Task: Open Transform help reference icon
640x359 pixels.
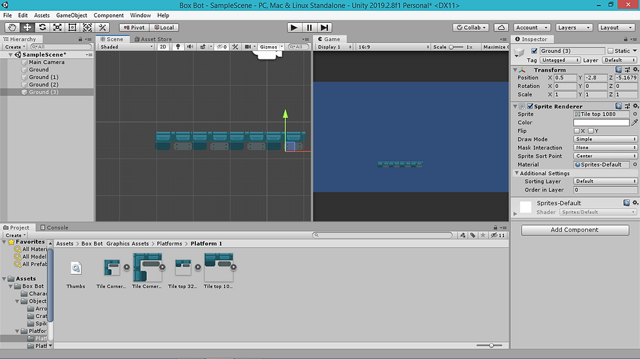Action: tap(619, 70)
